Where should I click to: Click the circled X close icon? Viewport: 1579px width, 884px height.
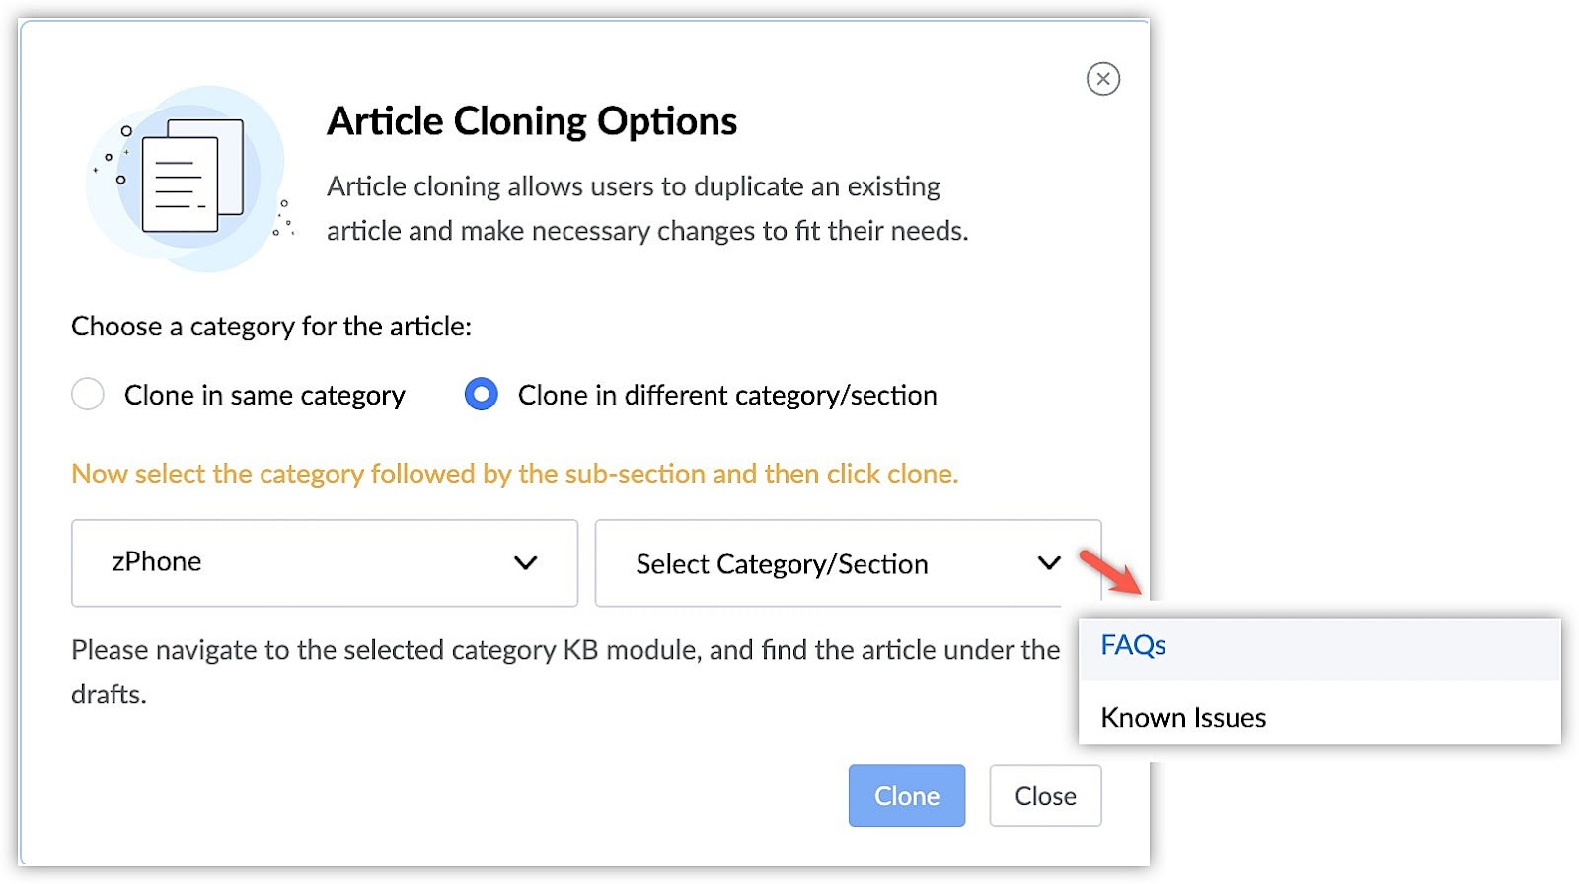(1102, 79)
